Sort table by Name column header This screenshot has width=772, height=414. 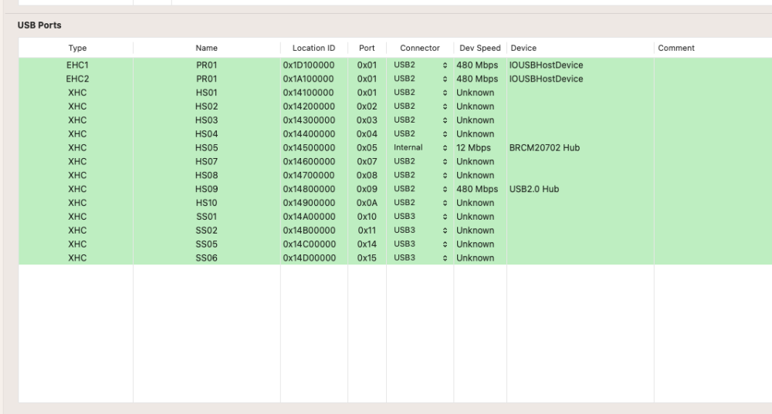(207, 48)
